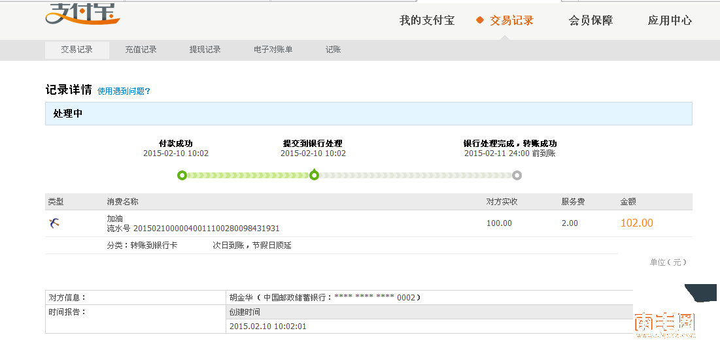Switch to the 充值记录 tab
Screen dimensions: 720x352
tap(141, 50)
